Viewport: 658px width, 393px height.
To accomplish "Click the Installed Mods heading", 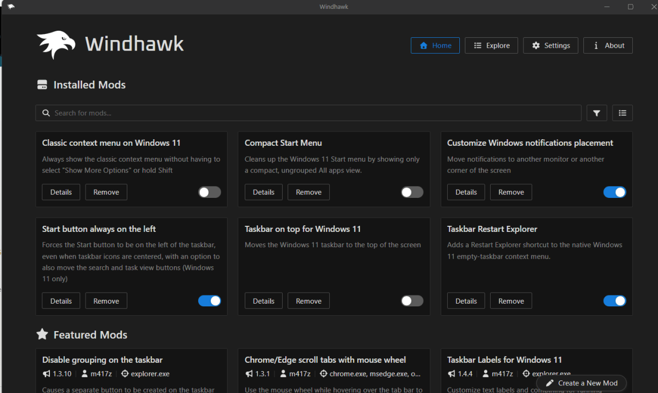I will [x=89, y=85].
